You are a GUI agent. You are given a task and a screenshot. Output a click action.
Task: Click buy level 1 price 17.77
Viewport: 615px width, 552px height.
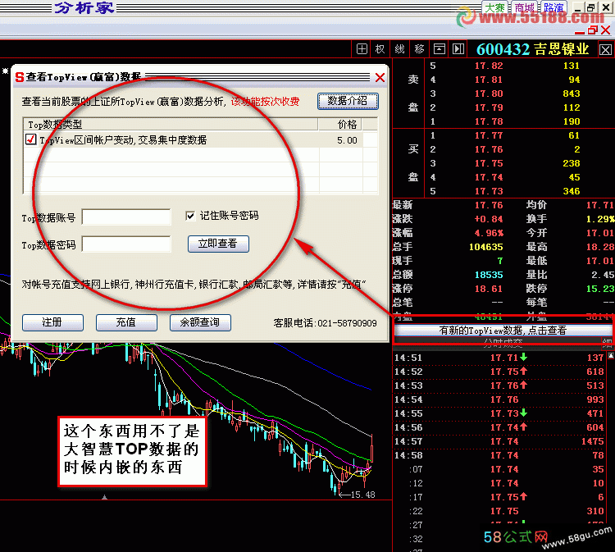[489, 135]
